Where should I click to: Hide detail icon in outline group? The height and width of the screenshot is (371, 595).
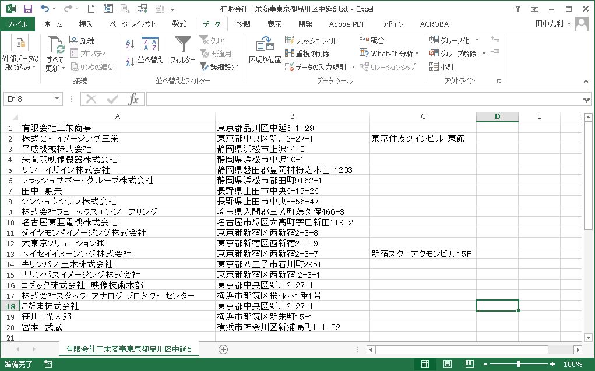pos(494,53)
